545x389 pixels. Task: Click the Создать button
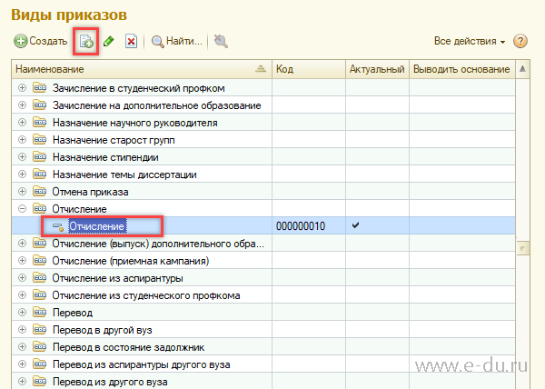(x=41, y=42)
